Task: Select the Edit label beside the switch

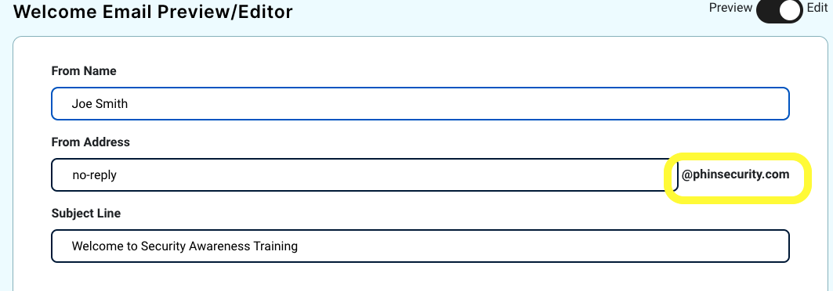Action: pos(817,8)
